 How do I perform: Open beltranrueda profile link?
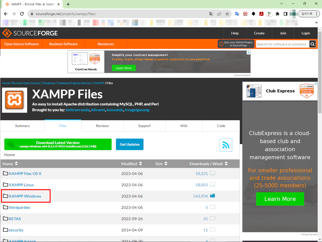pos(78,110)
